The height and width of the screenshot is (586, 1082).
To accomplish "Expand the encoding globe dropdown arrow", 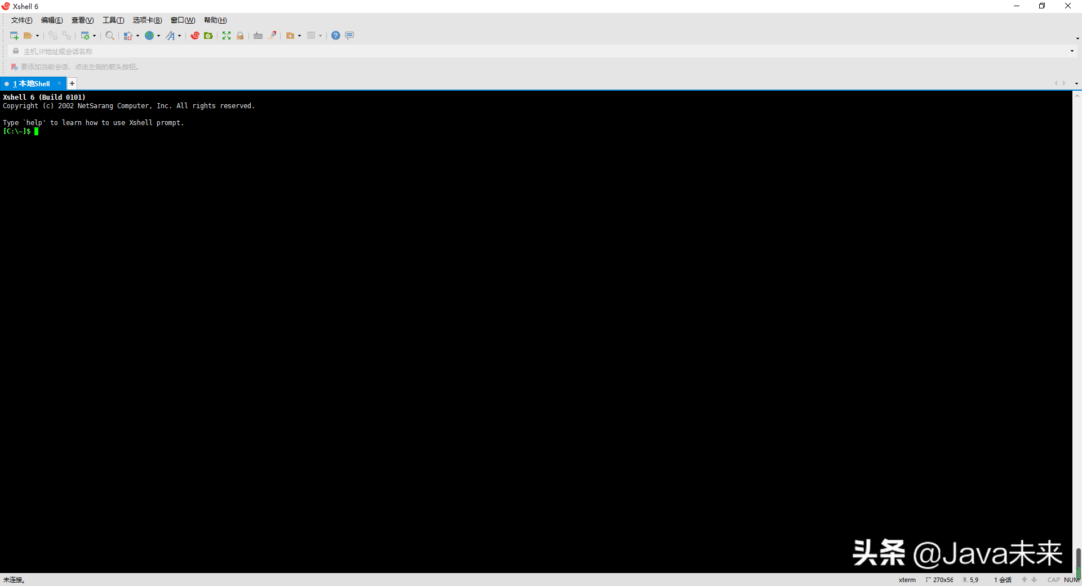I will (x=159, y=35).
